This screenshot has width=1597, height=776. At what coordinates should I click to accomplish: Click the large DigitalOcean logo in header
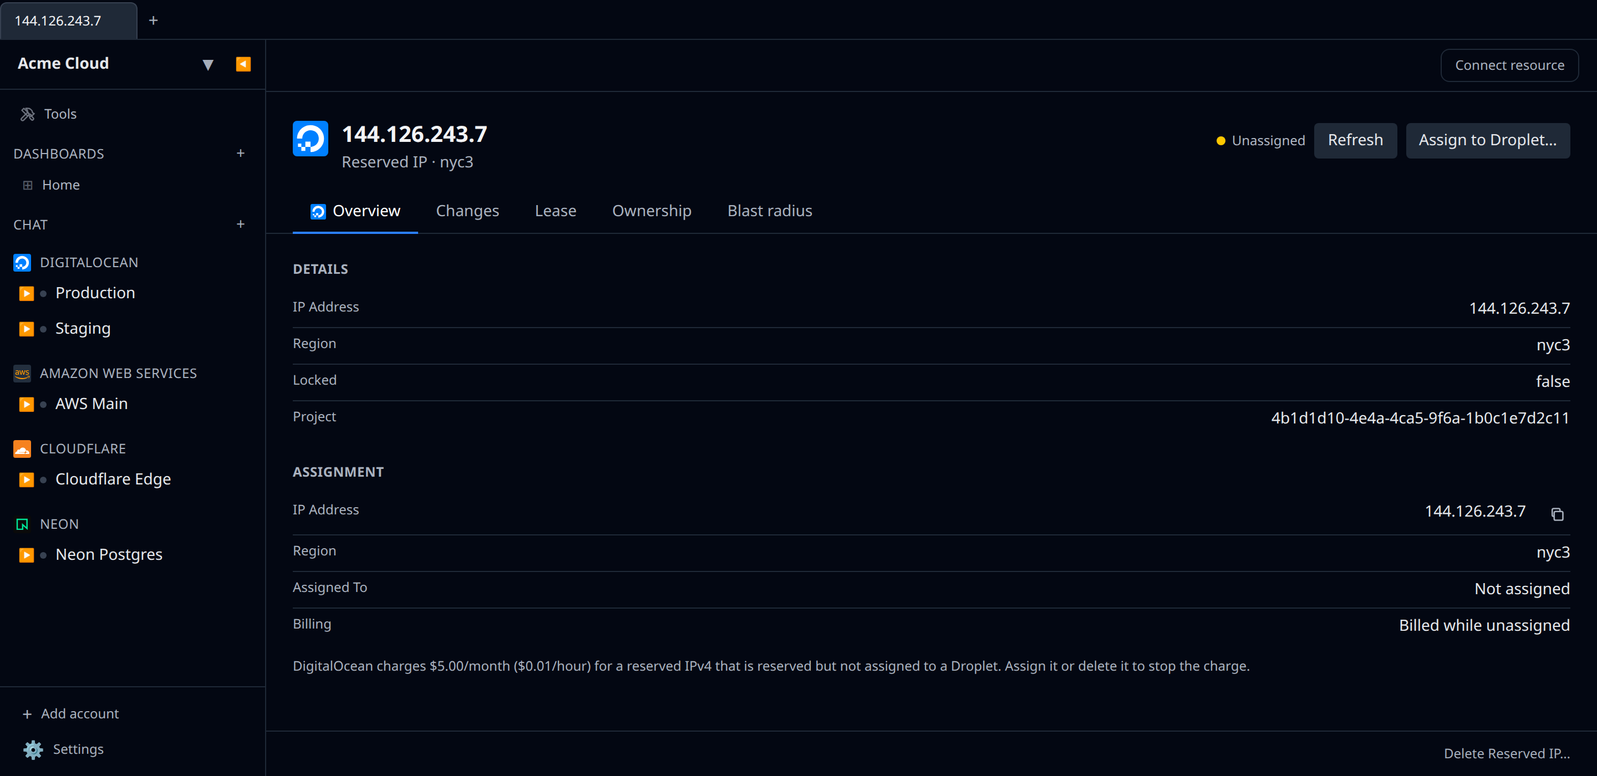(310, 138)
